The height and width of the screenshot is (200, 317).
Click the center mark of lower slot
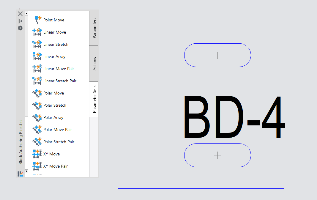point(217,155)
